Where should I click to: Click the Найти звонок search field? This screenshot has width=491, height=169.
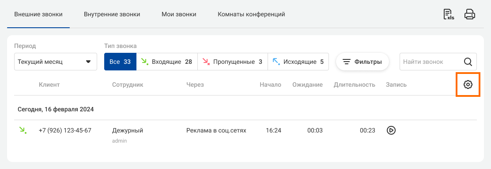pos(438,62)
